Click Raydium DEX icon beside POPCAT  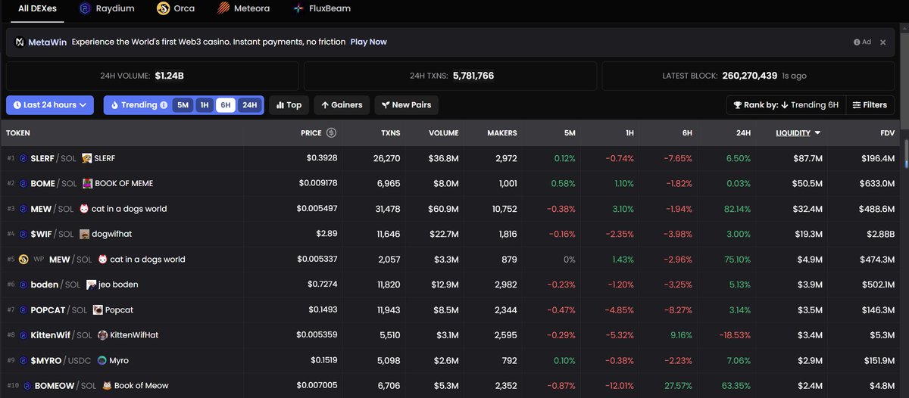[23, 309]
